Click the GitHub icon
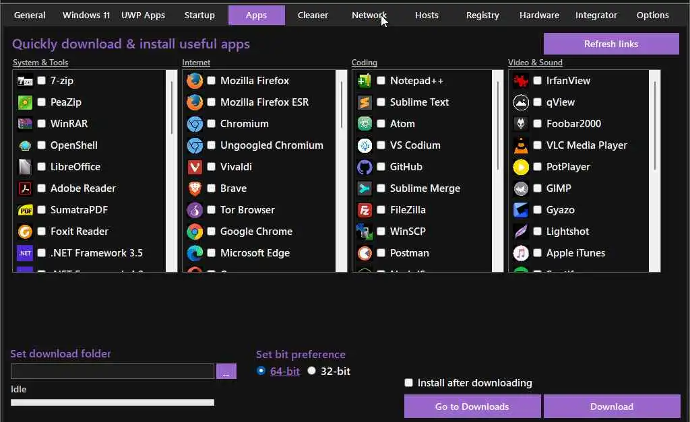 pos(365,167)
